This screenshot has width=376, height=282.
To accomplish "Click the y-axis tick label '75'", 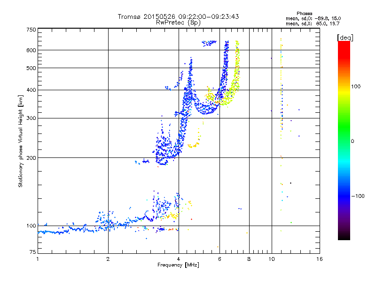I will pos(33,252).
